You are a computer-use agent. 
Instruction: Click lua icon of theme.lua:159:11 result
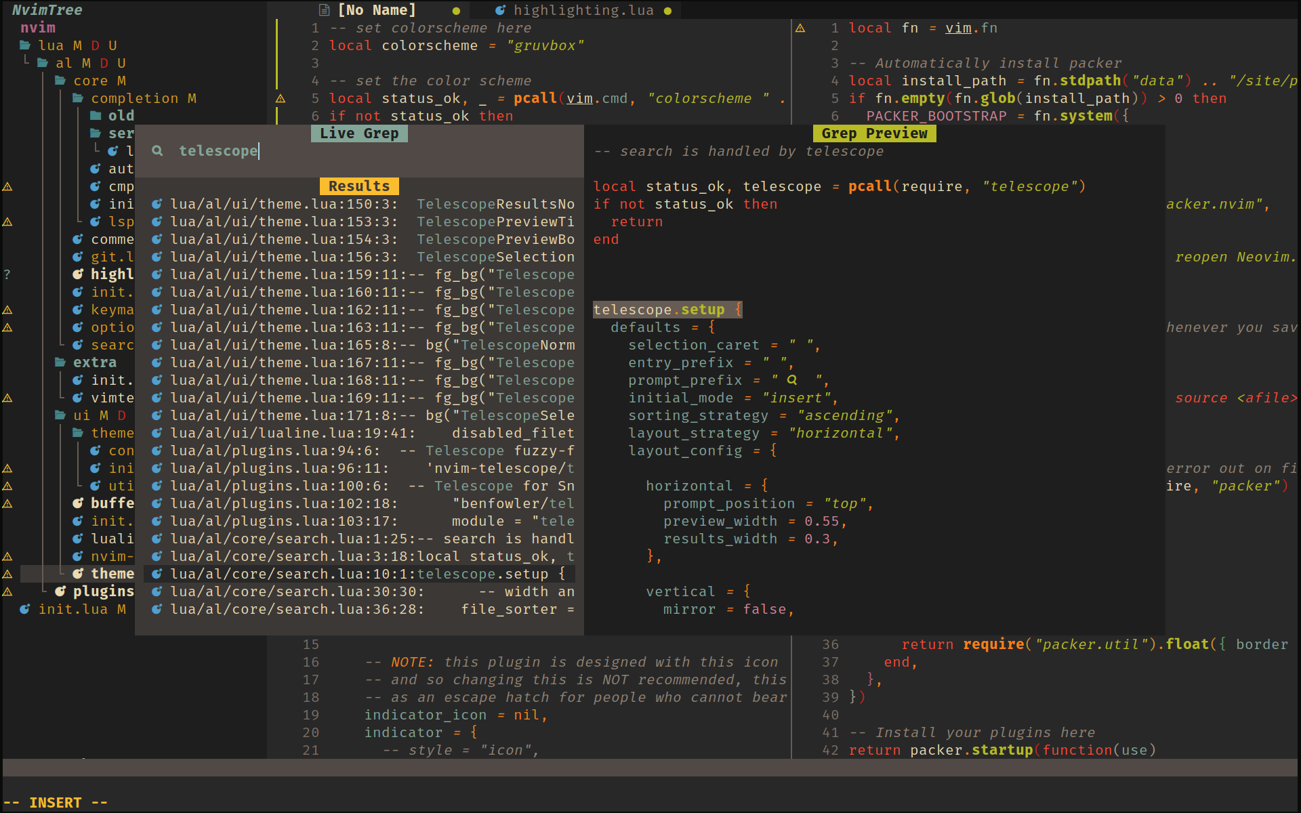coord(157,274)
